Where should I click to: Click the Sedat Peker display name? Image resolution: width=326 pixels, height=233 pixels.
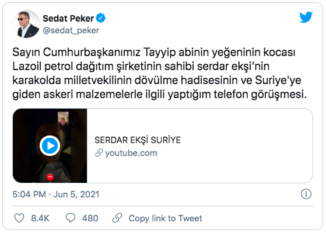68,18
